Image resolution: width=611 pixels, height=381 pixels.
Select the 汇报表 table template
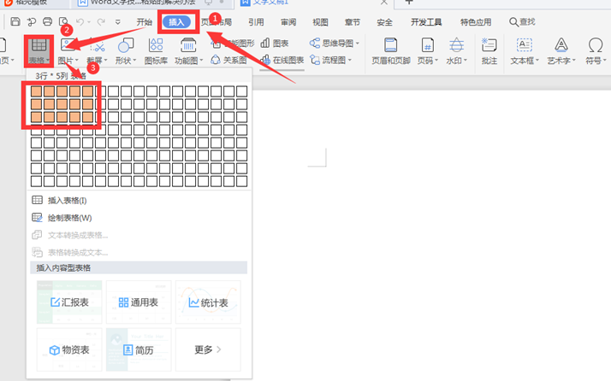coord(69,302)
